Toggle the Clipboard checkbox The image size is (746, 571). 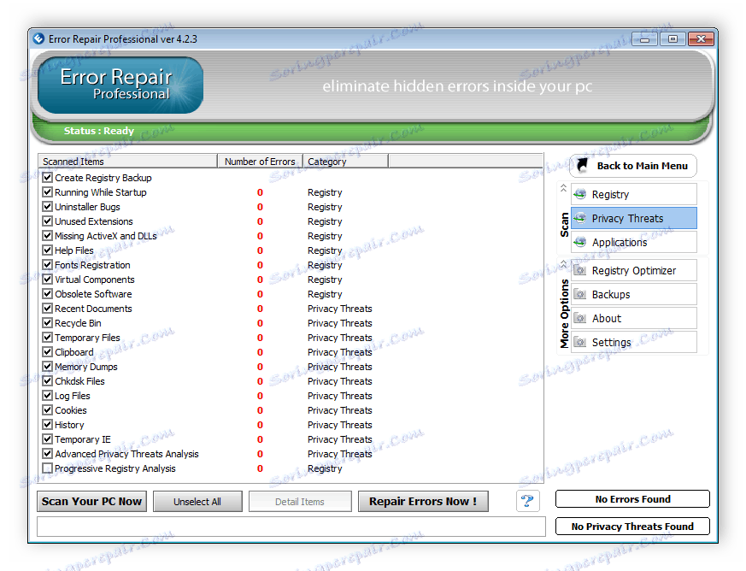point(47,351)
